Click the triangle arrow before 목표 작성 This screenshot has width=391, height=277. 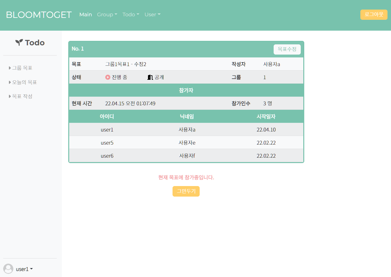click(10, 96)
